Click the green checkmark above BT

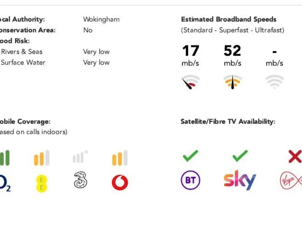coord(190,156)
